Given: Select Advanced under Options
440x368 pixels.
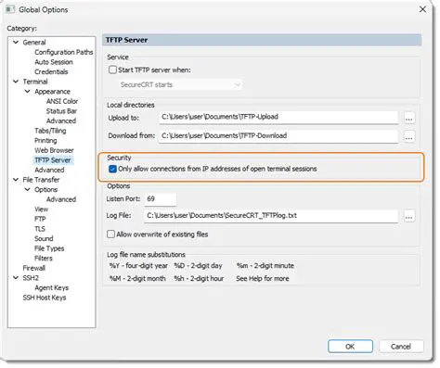Looking at the screenshot, I should coord(61,199).
